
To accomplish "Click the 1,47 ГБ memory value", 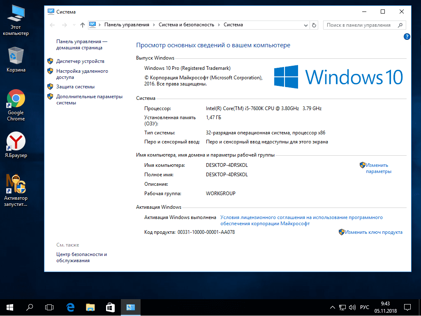I will point(213,118).
